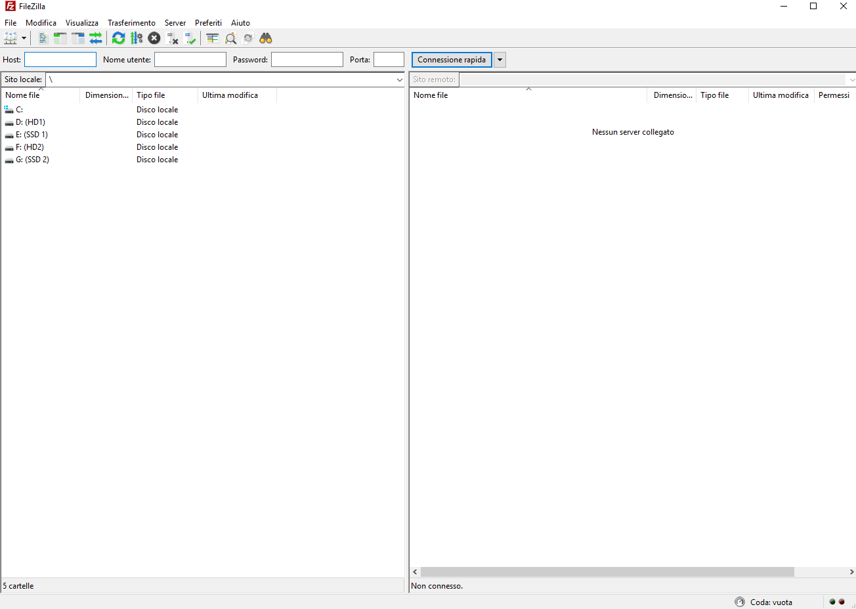
Task: Click the remote pane horizontal scrollbar
Action: (607, 572)
